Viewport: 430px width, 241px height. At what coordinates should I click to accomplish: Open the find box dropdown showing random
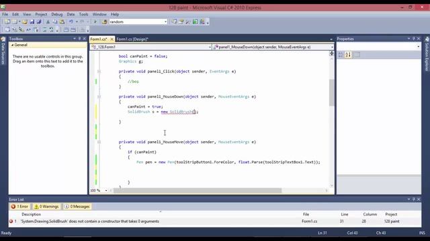165,22
